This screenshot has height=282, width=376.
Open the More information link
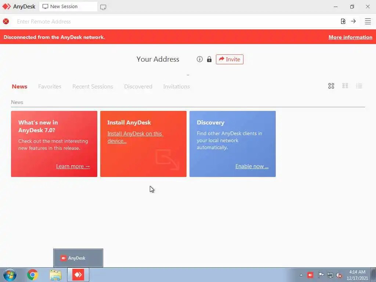pyautogui.click(x=350, y=37)
